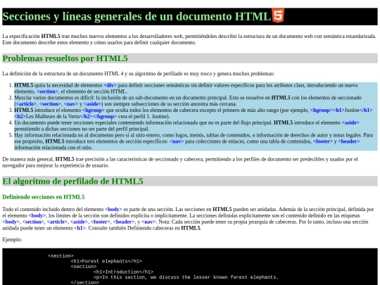Click <h2> tag before 'Les Malheurs'
380x285 pixels.
pos(20,117)
